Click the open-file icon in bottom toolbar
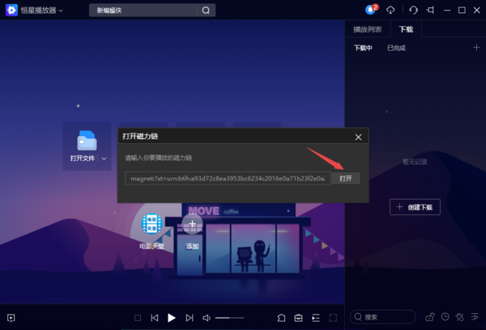Image resolution: width=486 pixels, height=330 pixels. point(281,318)
